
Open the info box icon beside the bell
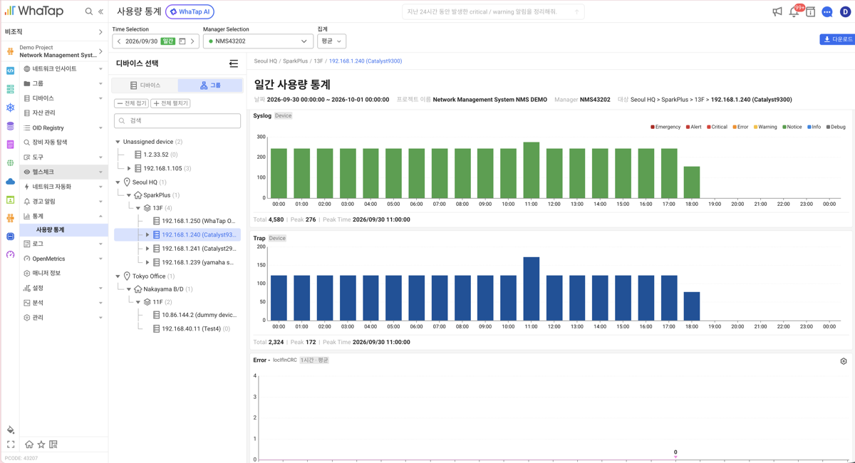tap(810, 12)
